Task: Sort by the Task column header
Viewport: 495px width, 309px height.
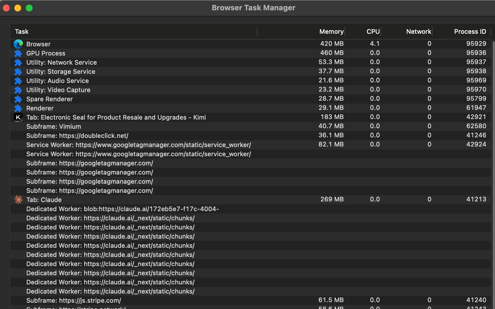Action: click(x=22, y=31)
